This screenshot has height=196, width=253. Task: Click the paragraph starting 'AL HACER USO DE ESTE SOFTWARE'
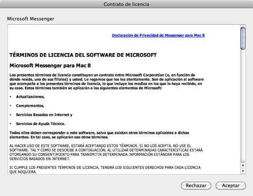pos(106,152)
